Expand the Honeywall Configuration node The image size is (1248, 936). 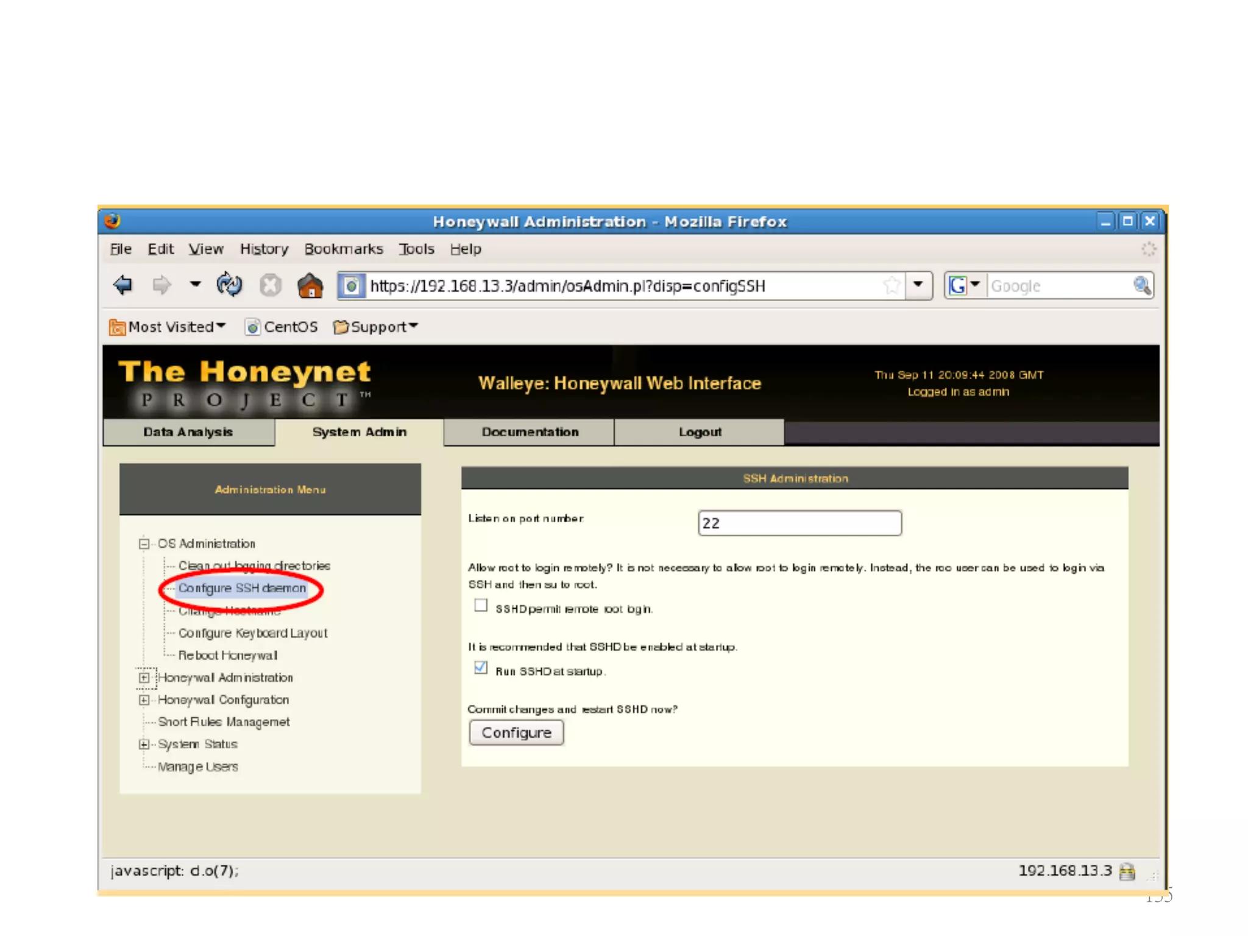pos(144,700)
